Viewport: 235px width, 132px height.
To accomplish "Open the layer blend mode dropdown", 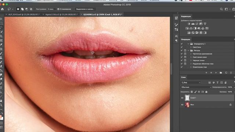I will click(196, 87).
